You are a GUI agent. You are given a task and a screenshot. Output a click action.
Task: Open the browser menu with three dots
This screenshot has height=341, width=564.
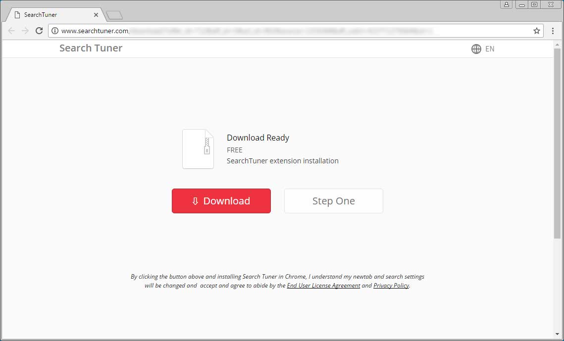(553, 30)
